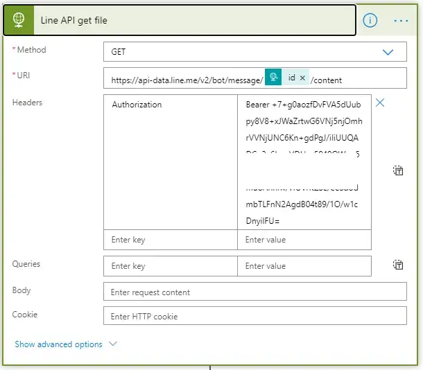Click the Cookie input field
The width and height of the screenshot is (423, 370).
coord(255,315)
